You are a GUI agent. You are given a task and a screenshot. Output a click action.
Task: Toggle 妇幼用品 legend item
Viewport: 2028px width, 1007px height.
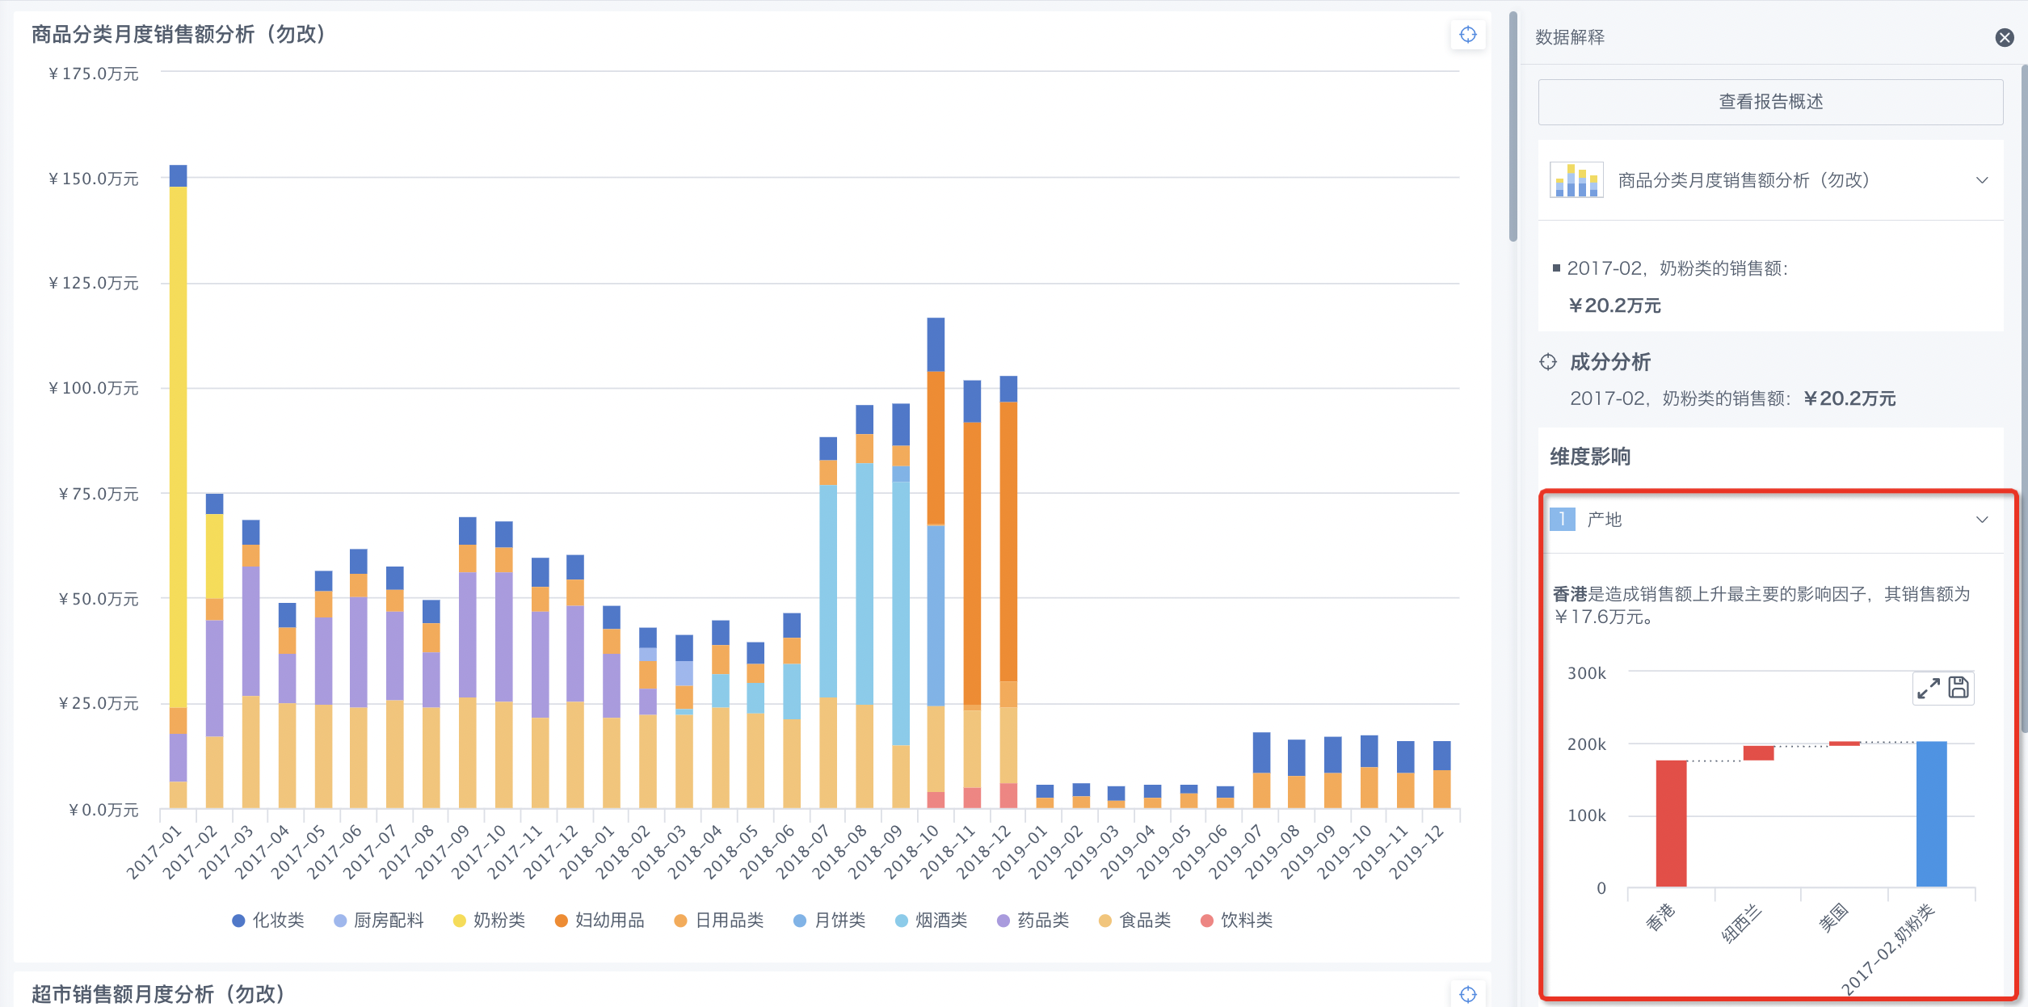(x=599, y=920)
